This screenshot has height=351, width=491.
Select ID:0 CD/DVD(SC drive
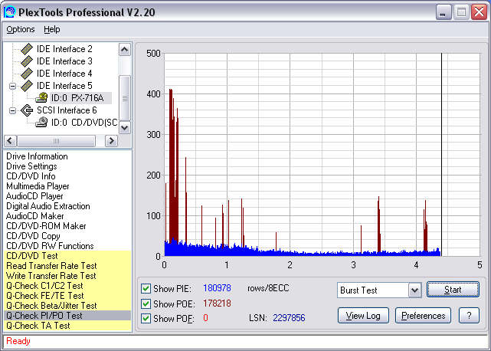[x=84, y=123]
